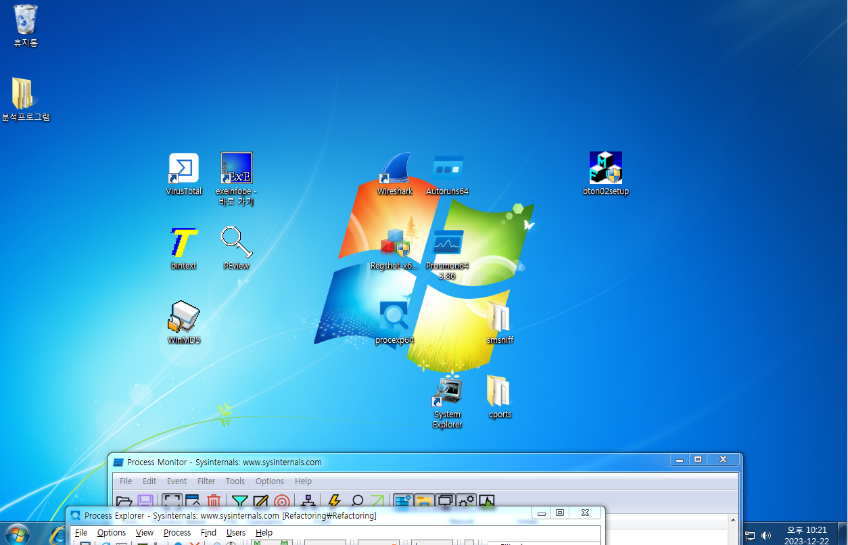Open Event menu in Process Monitor
Viewport: 848px width, 545px height.
[177, 481]
